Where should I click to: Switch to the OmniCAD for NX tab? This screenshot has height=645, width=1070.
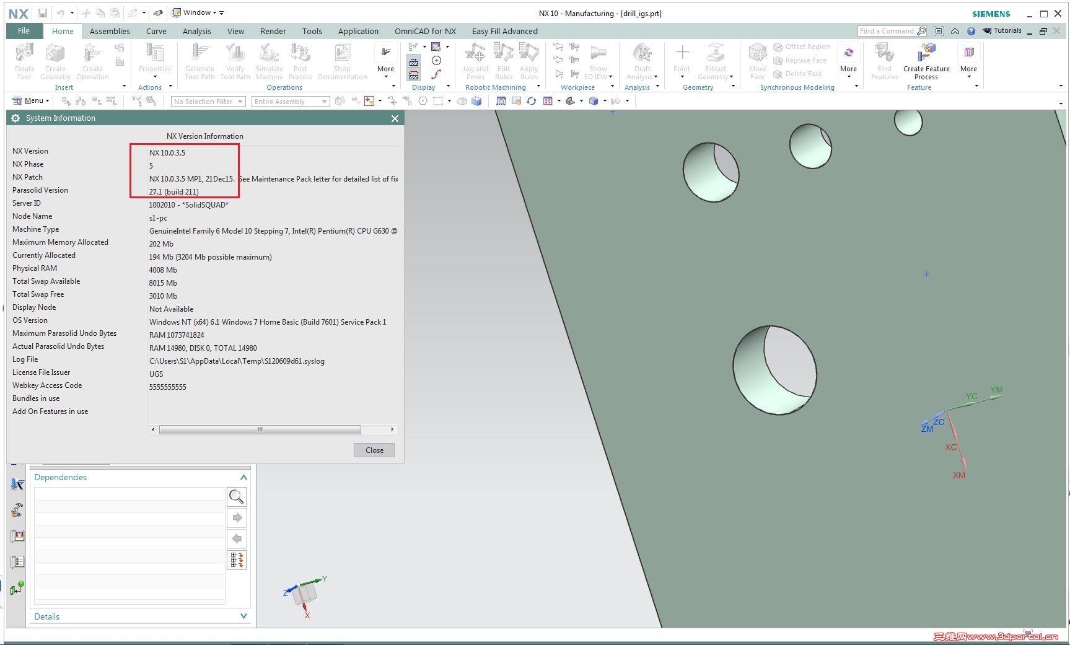click(426, 31)
